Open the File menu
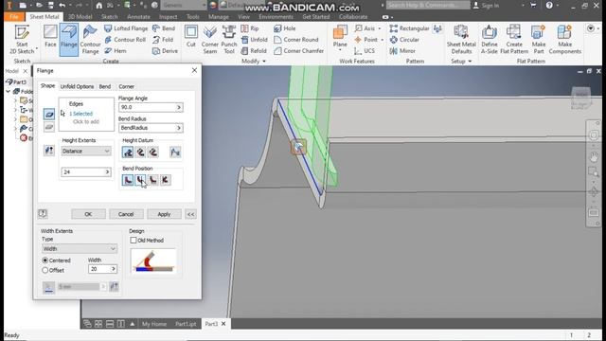 click(14, 17)
